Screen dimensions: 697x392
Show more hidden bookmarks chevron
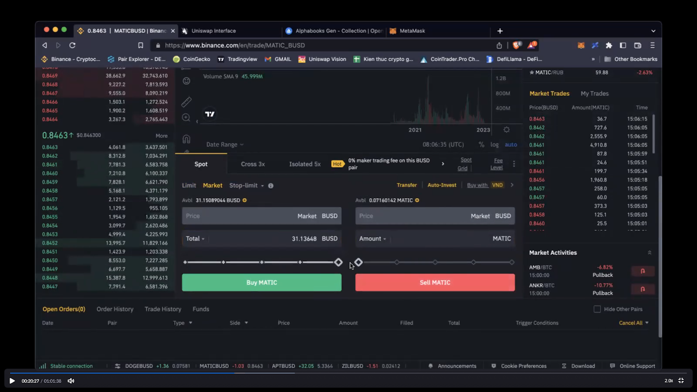pyautogui.click(x=593, y=59)
